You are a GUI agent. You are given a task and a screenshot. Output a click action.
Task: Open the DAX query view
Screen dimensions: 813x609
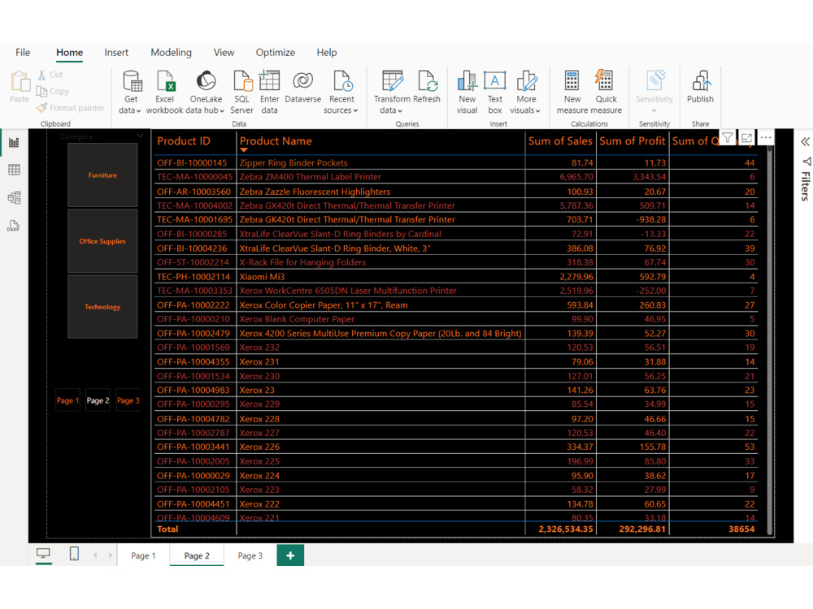pos(13,226)
